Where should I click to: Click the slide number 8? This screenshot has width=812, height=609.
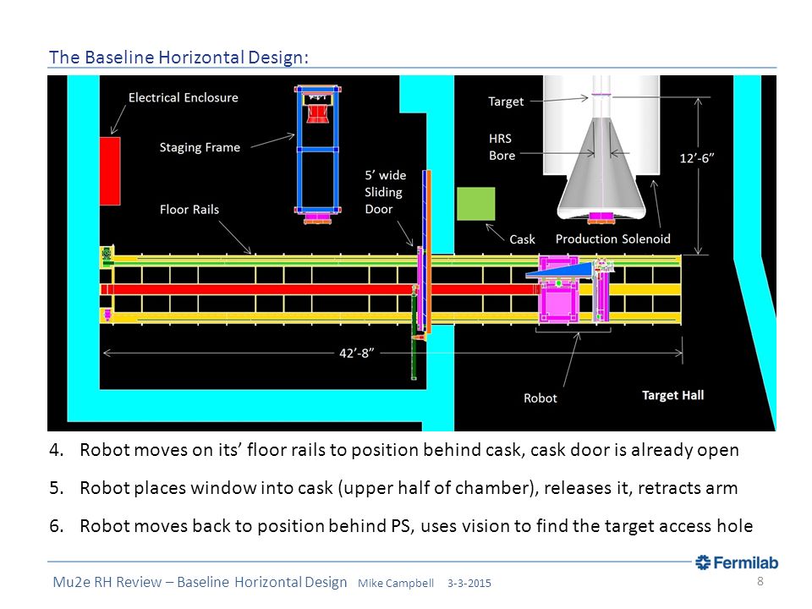coord(760,581)
